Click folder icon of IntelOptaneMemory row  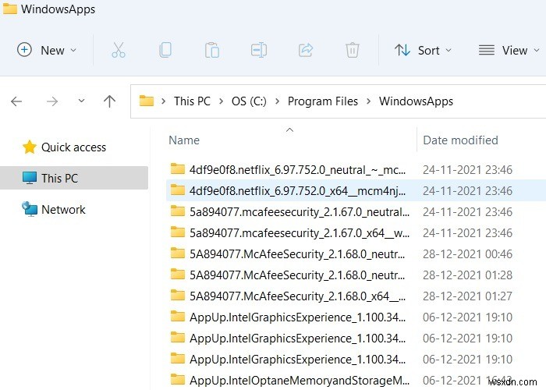coord(178,379)
